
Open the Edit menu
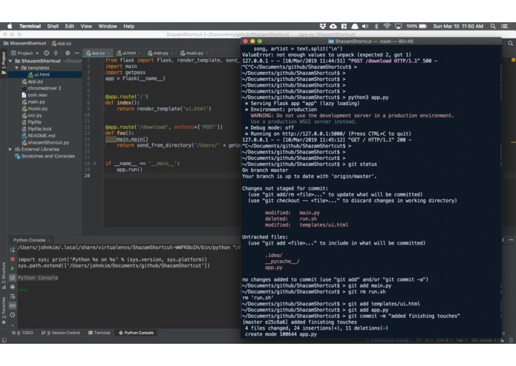[x=70, y=26]
